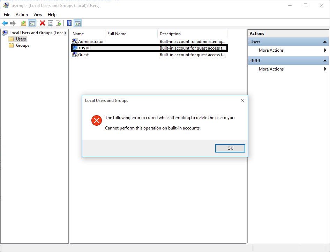Open the Action menu
330x252 pixels.
click(x=22, y=15)
